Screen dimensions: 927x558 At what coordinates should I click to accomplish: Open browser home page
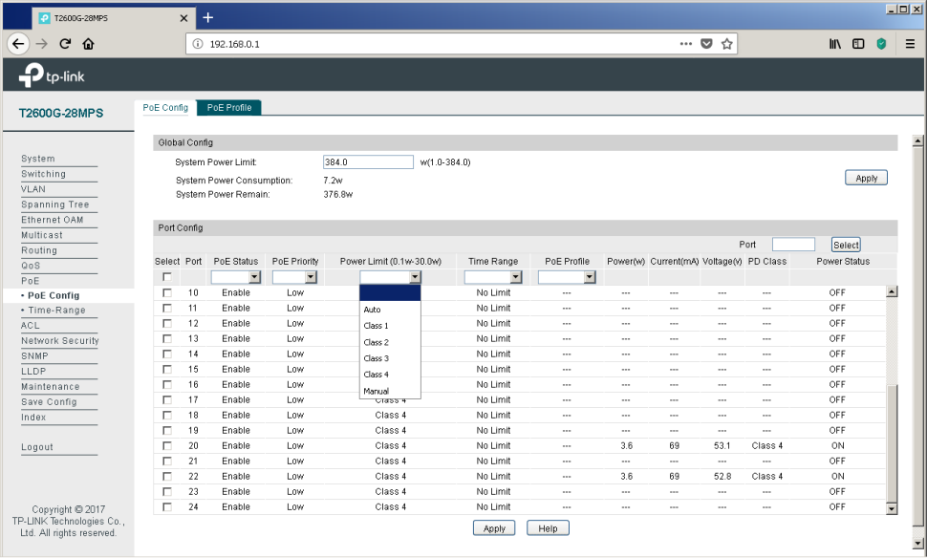click(89, 44)
